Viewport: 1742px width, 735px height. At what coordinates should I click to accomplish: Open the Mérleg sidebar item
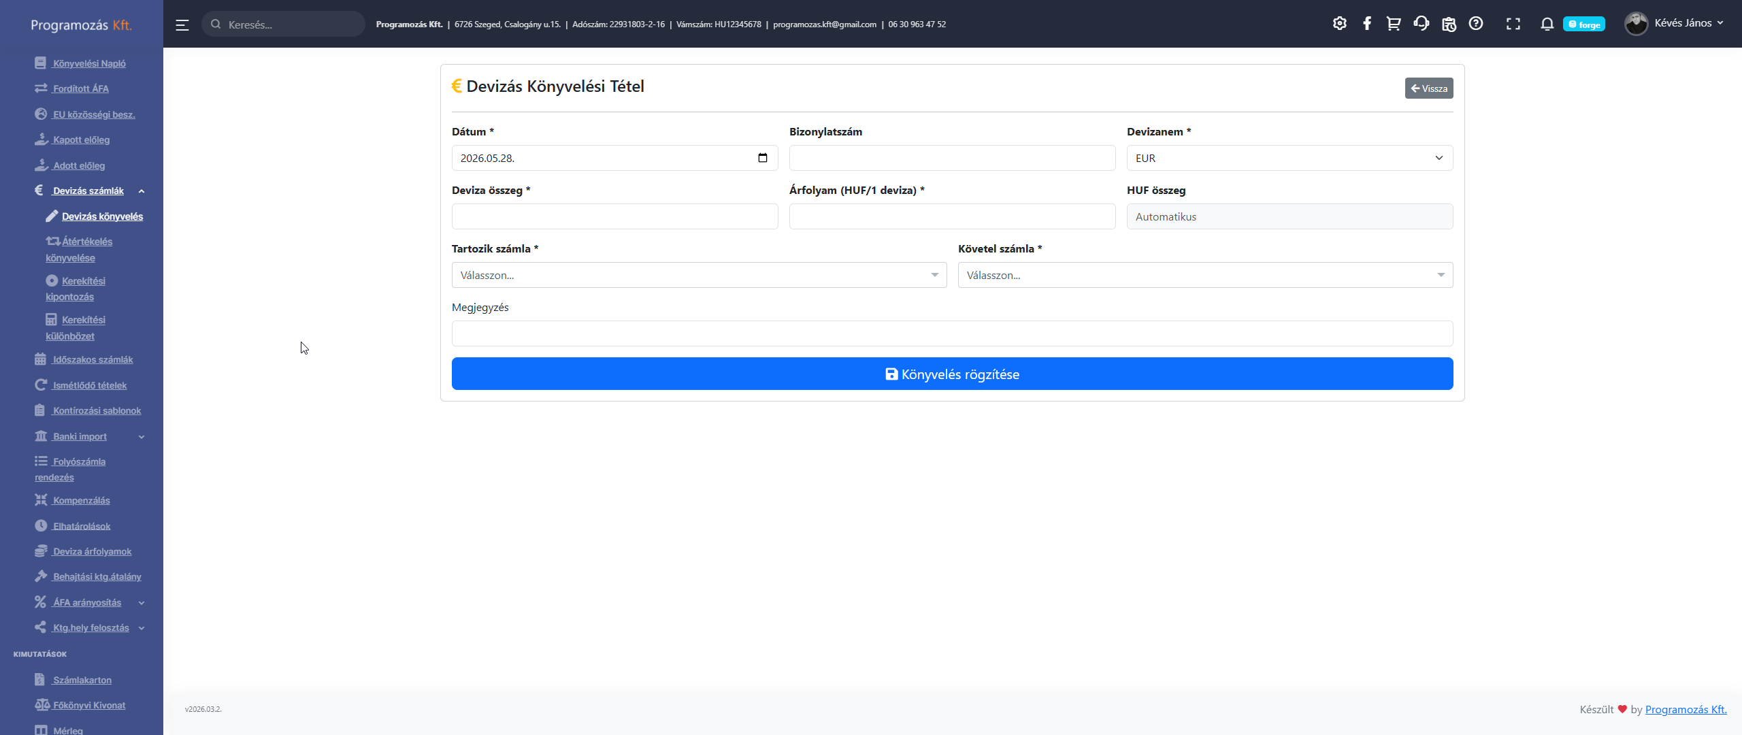point(59,730)
